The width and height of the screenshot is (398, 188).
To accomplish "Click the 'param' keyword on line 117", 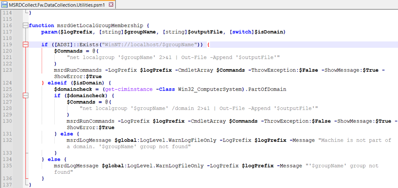I will click(49, 32).
